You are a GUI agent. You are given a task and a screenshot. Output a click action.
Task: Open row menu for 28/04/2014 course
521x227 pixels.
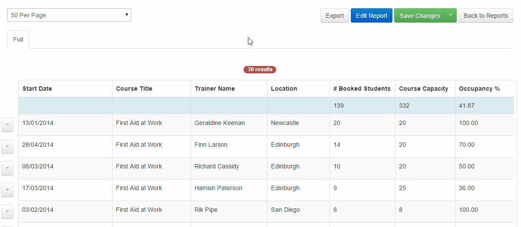(x=7, y=146)
